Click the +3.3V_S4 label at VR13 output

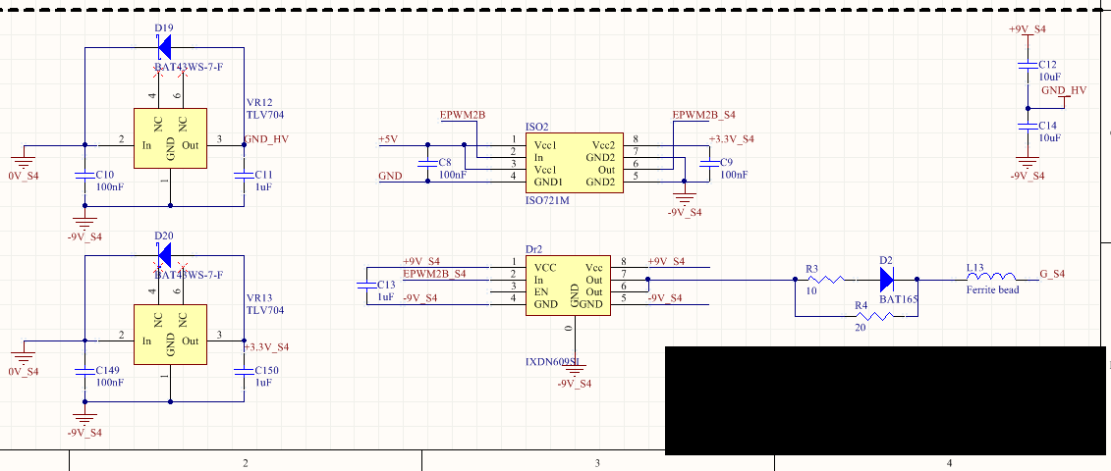point(266,347)
